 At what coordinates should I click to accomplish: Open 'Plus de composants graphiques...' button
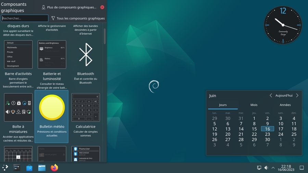click(x=69, y=7)
